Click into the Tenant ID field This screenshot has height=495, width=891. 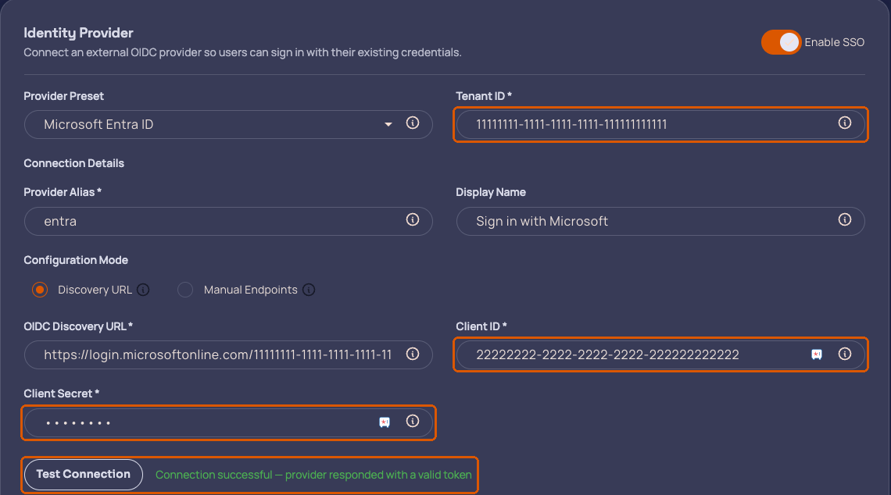(660, 124)
